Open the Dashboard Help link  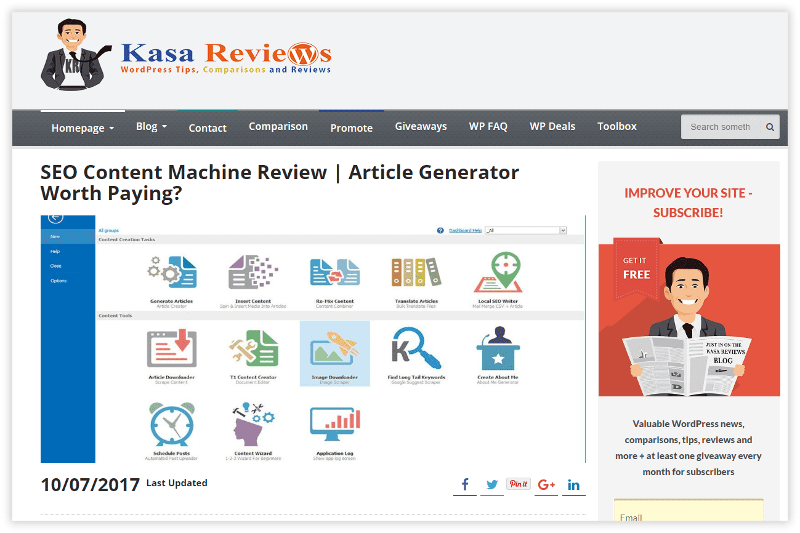[466, 230]
